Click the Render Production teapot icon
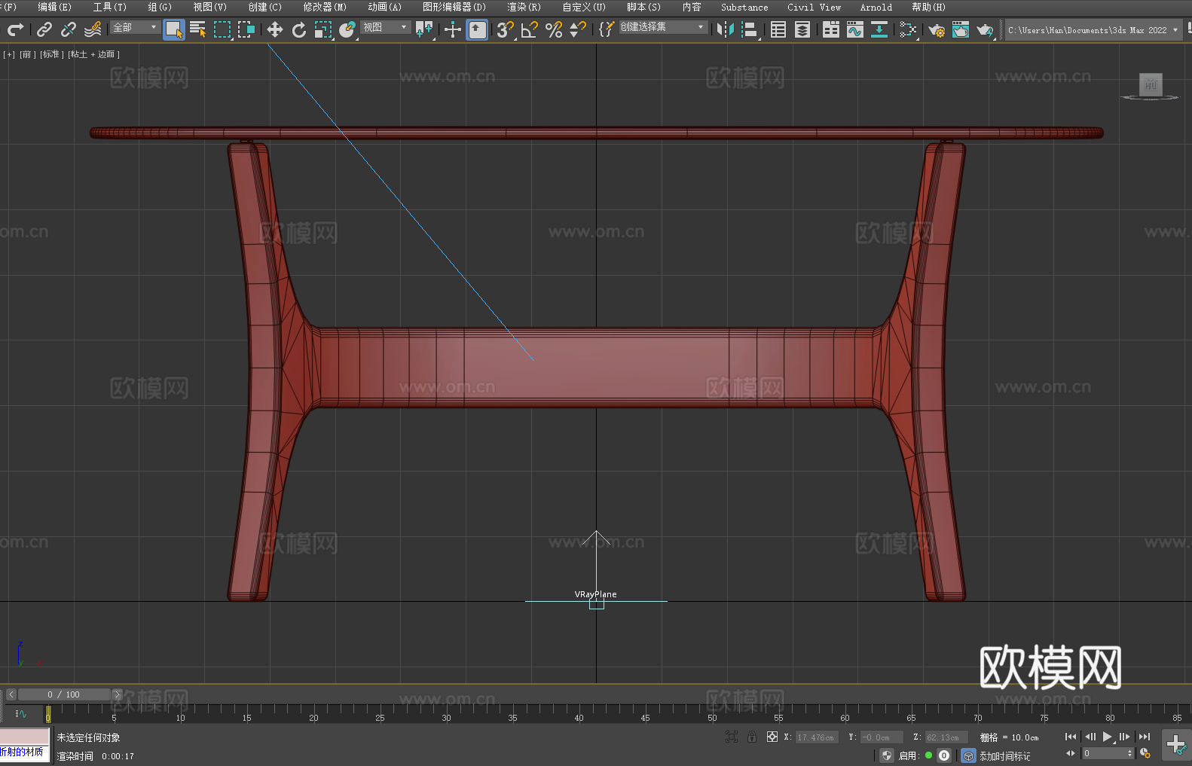Image resolution: width=1192 pixels, height=766 pixels. pos(985,29)
